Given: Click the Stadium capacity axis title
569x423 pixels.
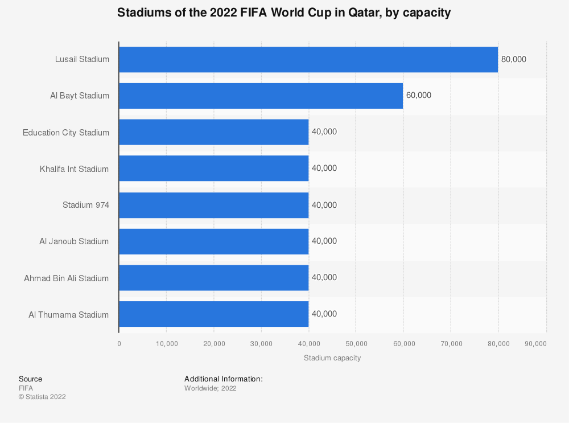Looking at the screenshot, I should pyautogui.click(x=332, y=358).
